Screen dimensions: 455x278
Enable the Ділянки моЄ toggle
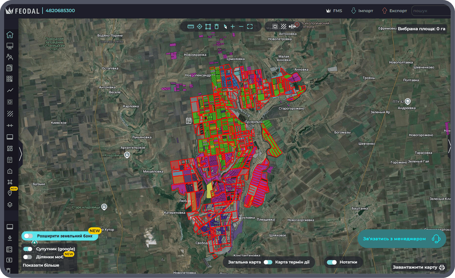click(x=28, y=257)
